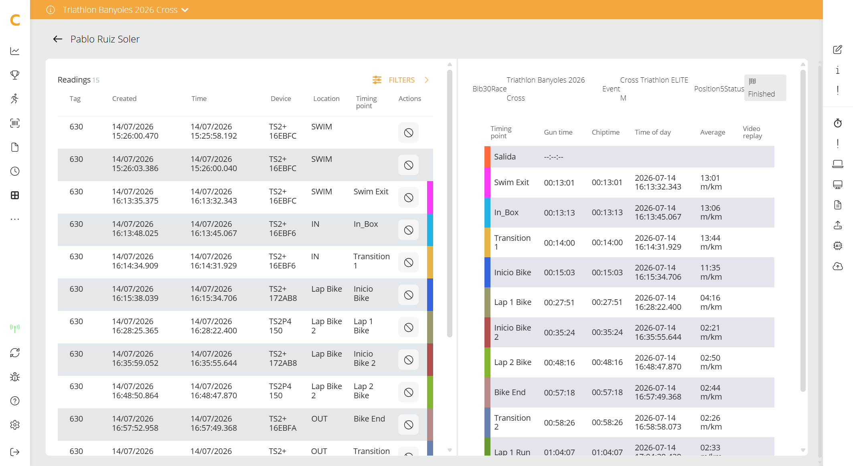Disable the Bike End reading
Viewport: 853px width, 466px height.
[408, 425]
